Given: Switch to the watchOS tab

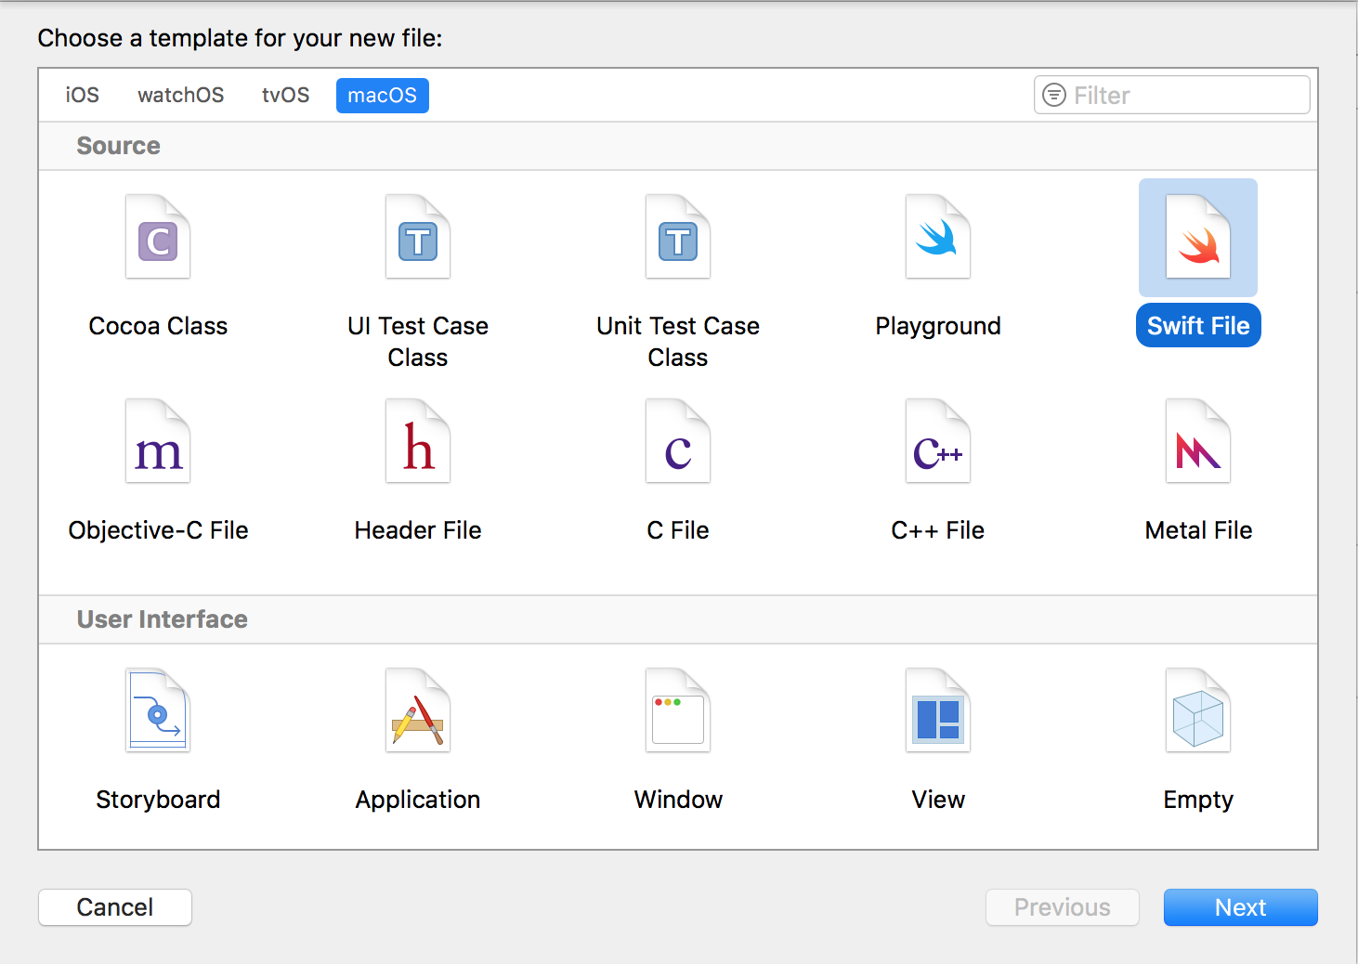Looking at the screenshot, I should 180,95.
